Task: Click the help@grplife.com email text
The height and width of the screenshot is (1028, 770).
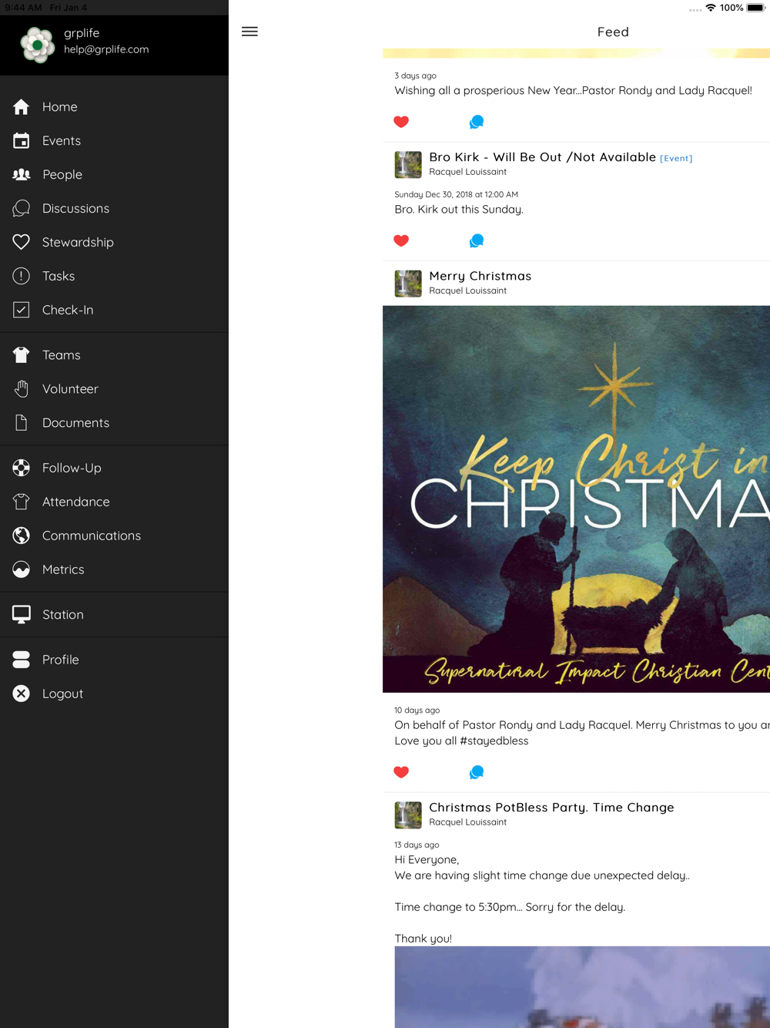Action: (x=106, y=49)
